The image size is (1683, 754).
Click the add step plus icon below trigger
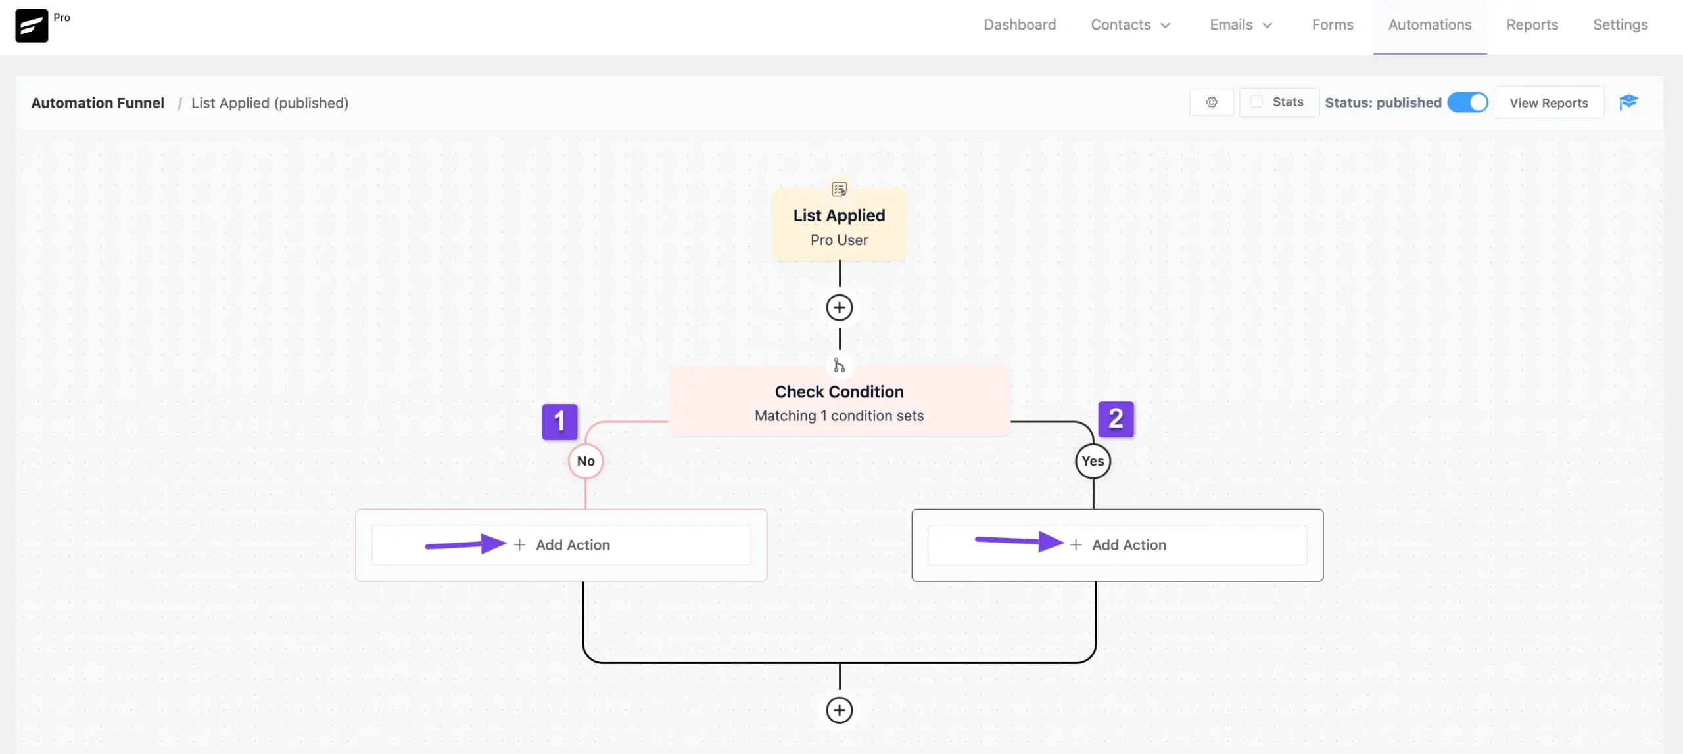tap(840, 307)
